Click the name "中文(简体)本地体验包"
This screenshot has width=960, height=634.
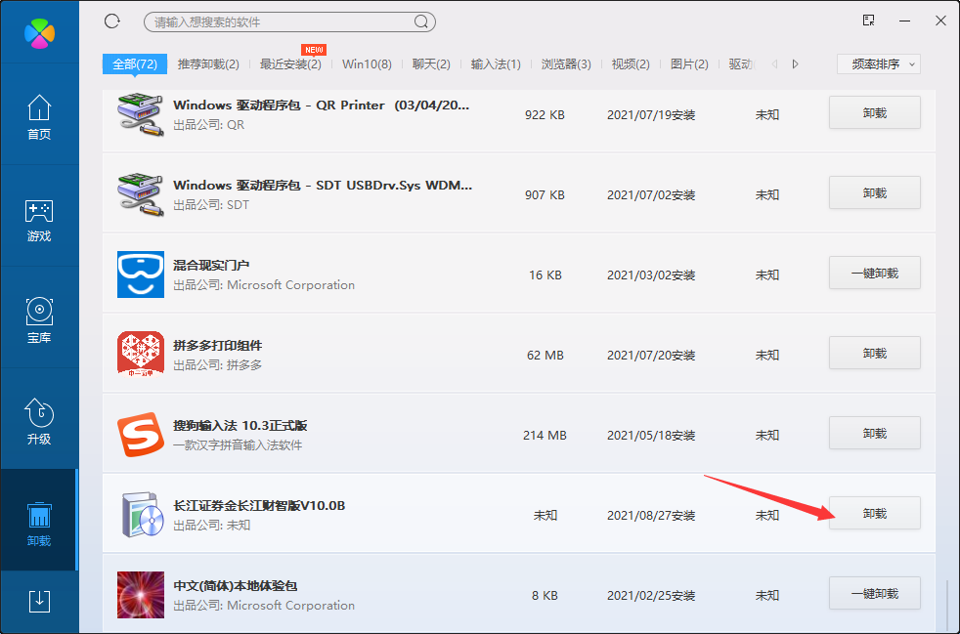[x=235, y=586]
